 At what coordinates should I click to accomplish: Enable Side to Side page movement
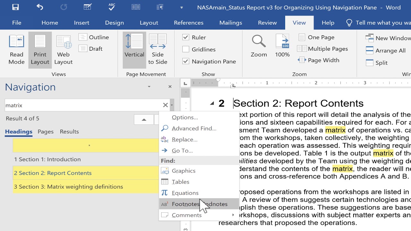158,50
